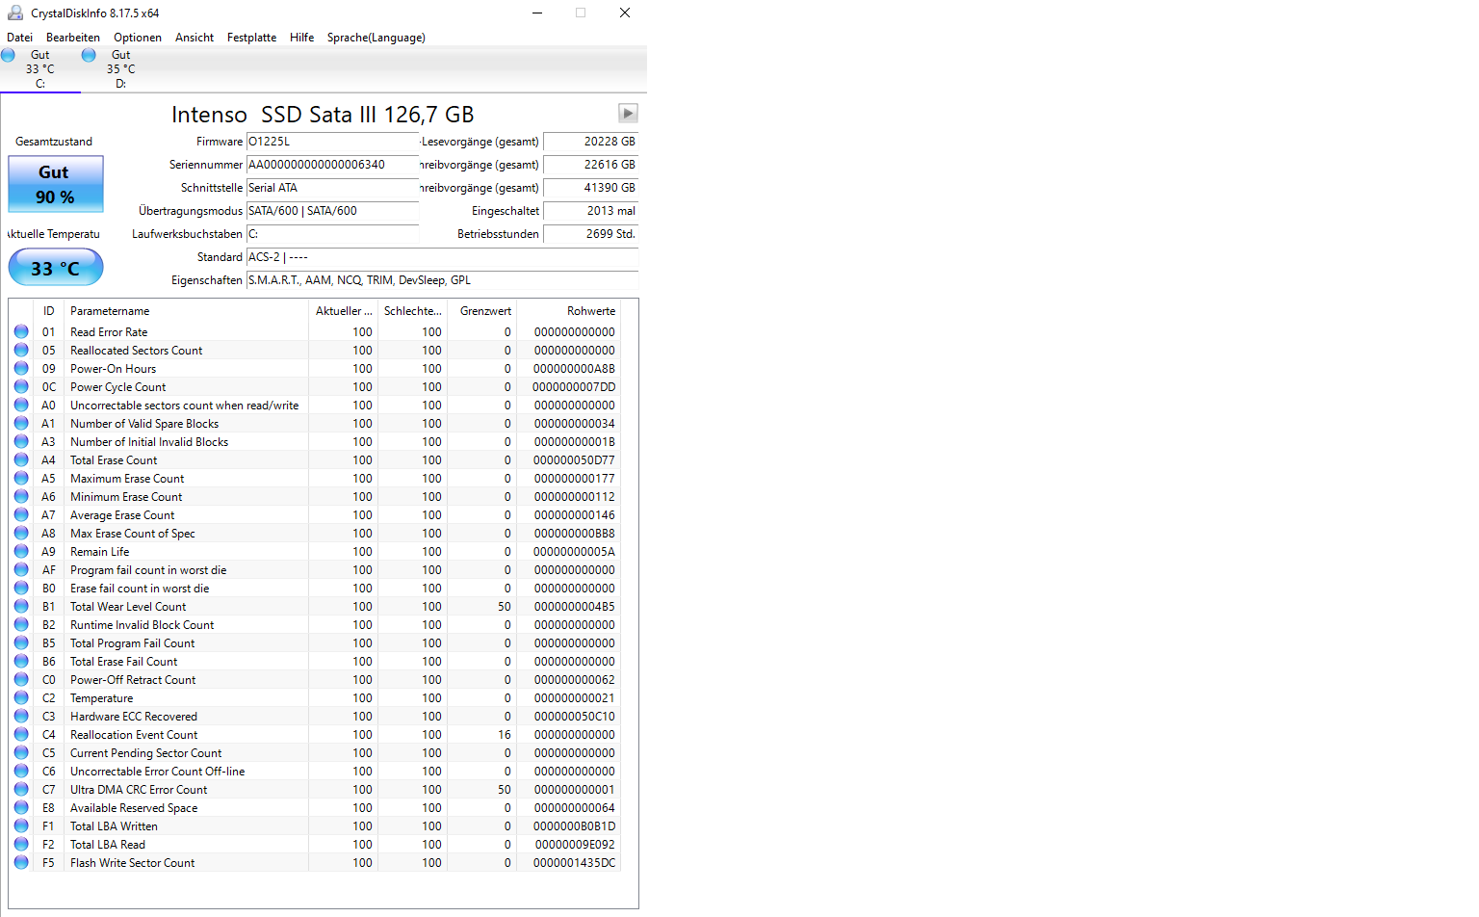Open the Festplatte menu

pyautogui.click(x=251, y=38)
